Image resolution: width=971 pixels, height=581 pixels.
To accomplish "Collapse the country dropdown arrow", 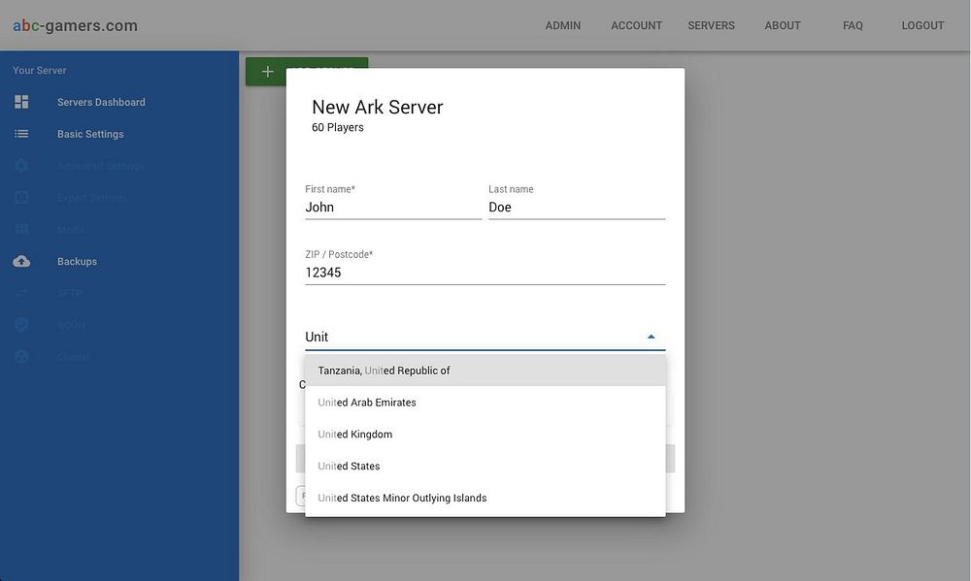I will [x=651, y=337].
